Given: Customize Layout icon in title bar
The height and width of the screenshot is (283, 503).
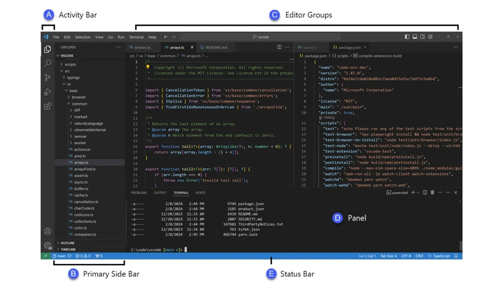Looking at the screenshot, I should (430, 37).
